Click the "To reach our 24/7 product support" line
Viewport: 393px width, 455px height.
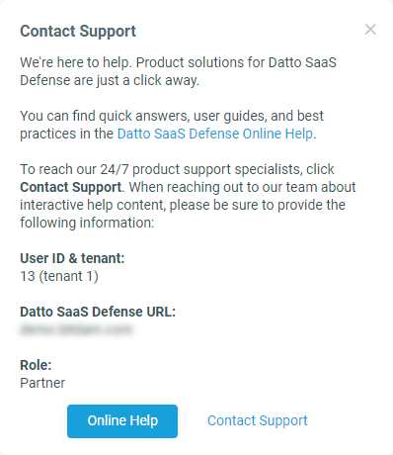177,169
